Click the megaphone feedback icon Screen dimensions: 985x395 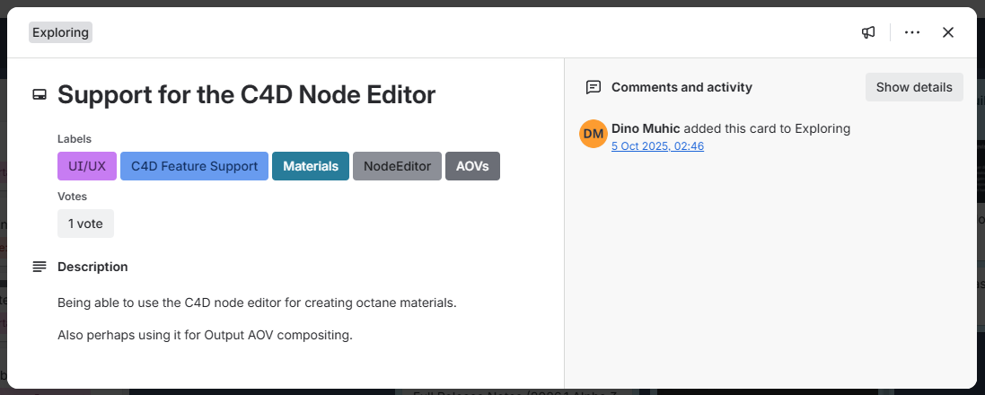tap(868, 32)
